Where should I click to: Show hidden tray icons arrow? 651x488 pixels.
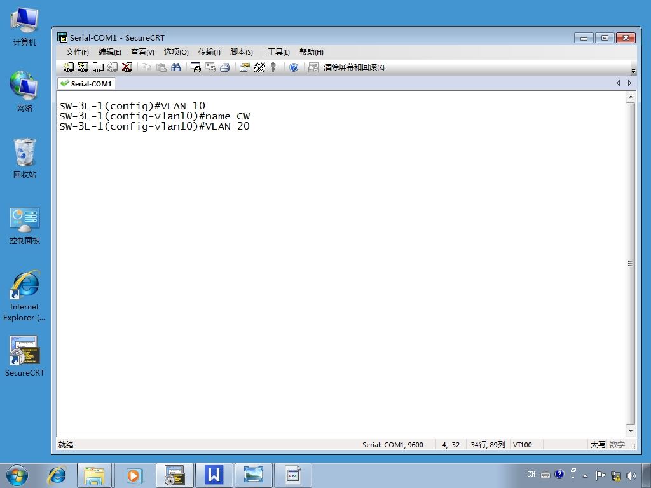pos(586,476)
